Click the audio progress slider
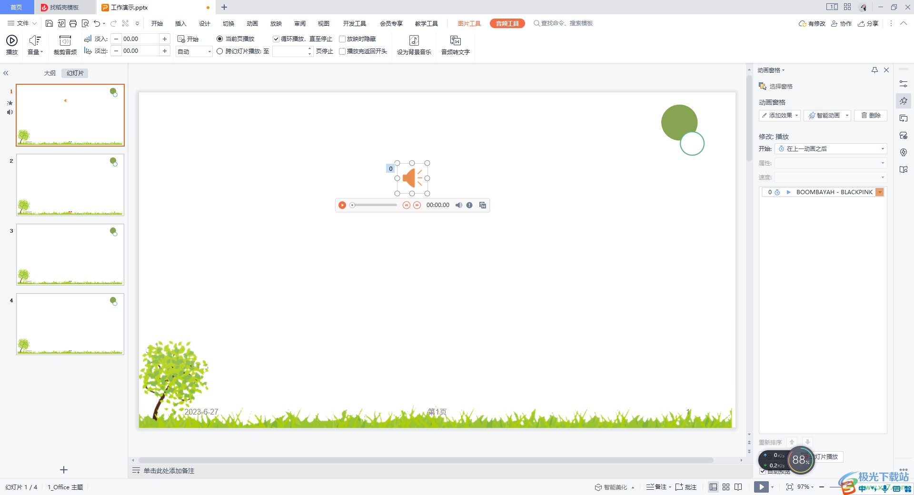Viewport: 914px width, 495px height. pyautogui.click(x=374, y=205)
